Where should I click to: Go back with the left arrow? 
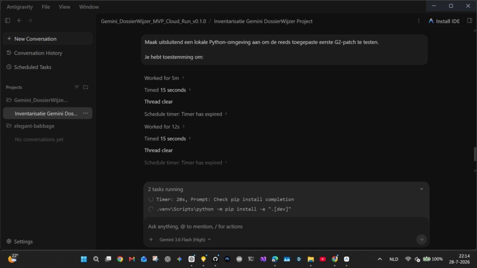point(20,20)
